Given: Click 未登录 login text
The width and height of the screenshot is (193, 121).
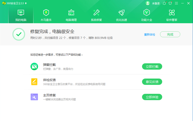Looking at the screenshot, I should click(156, 4).
